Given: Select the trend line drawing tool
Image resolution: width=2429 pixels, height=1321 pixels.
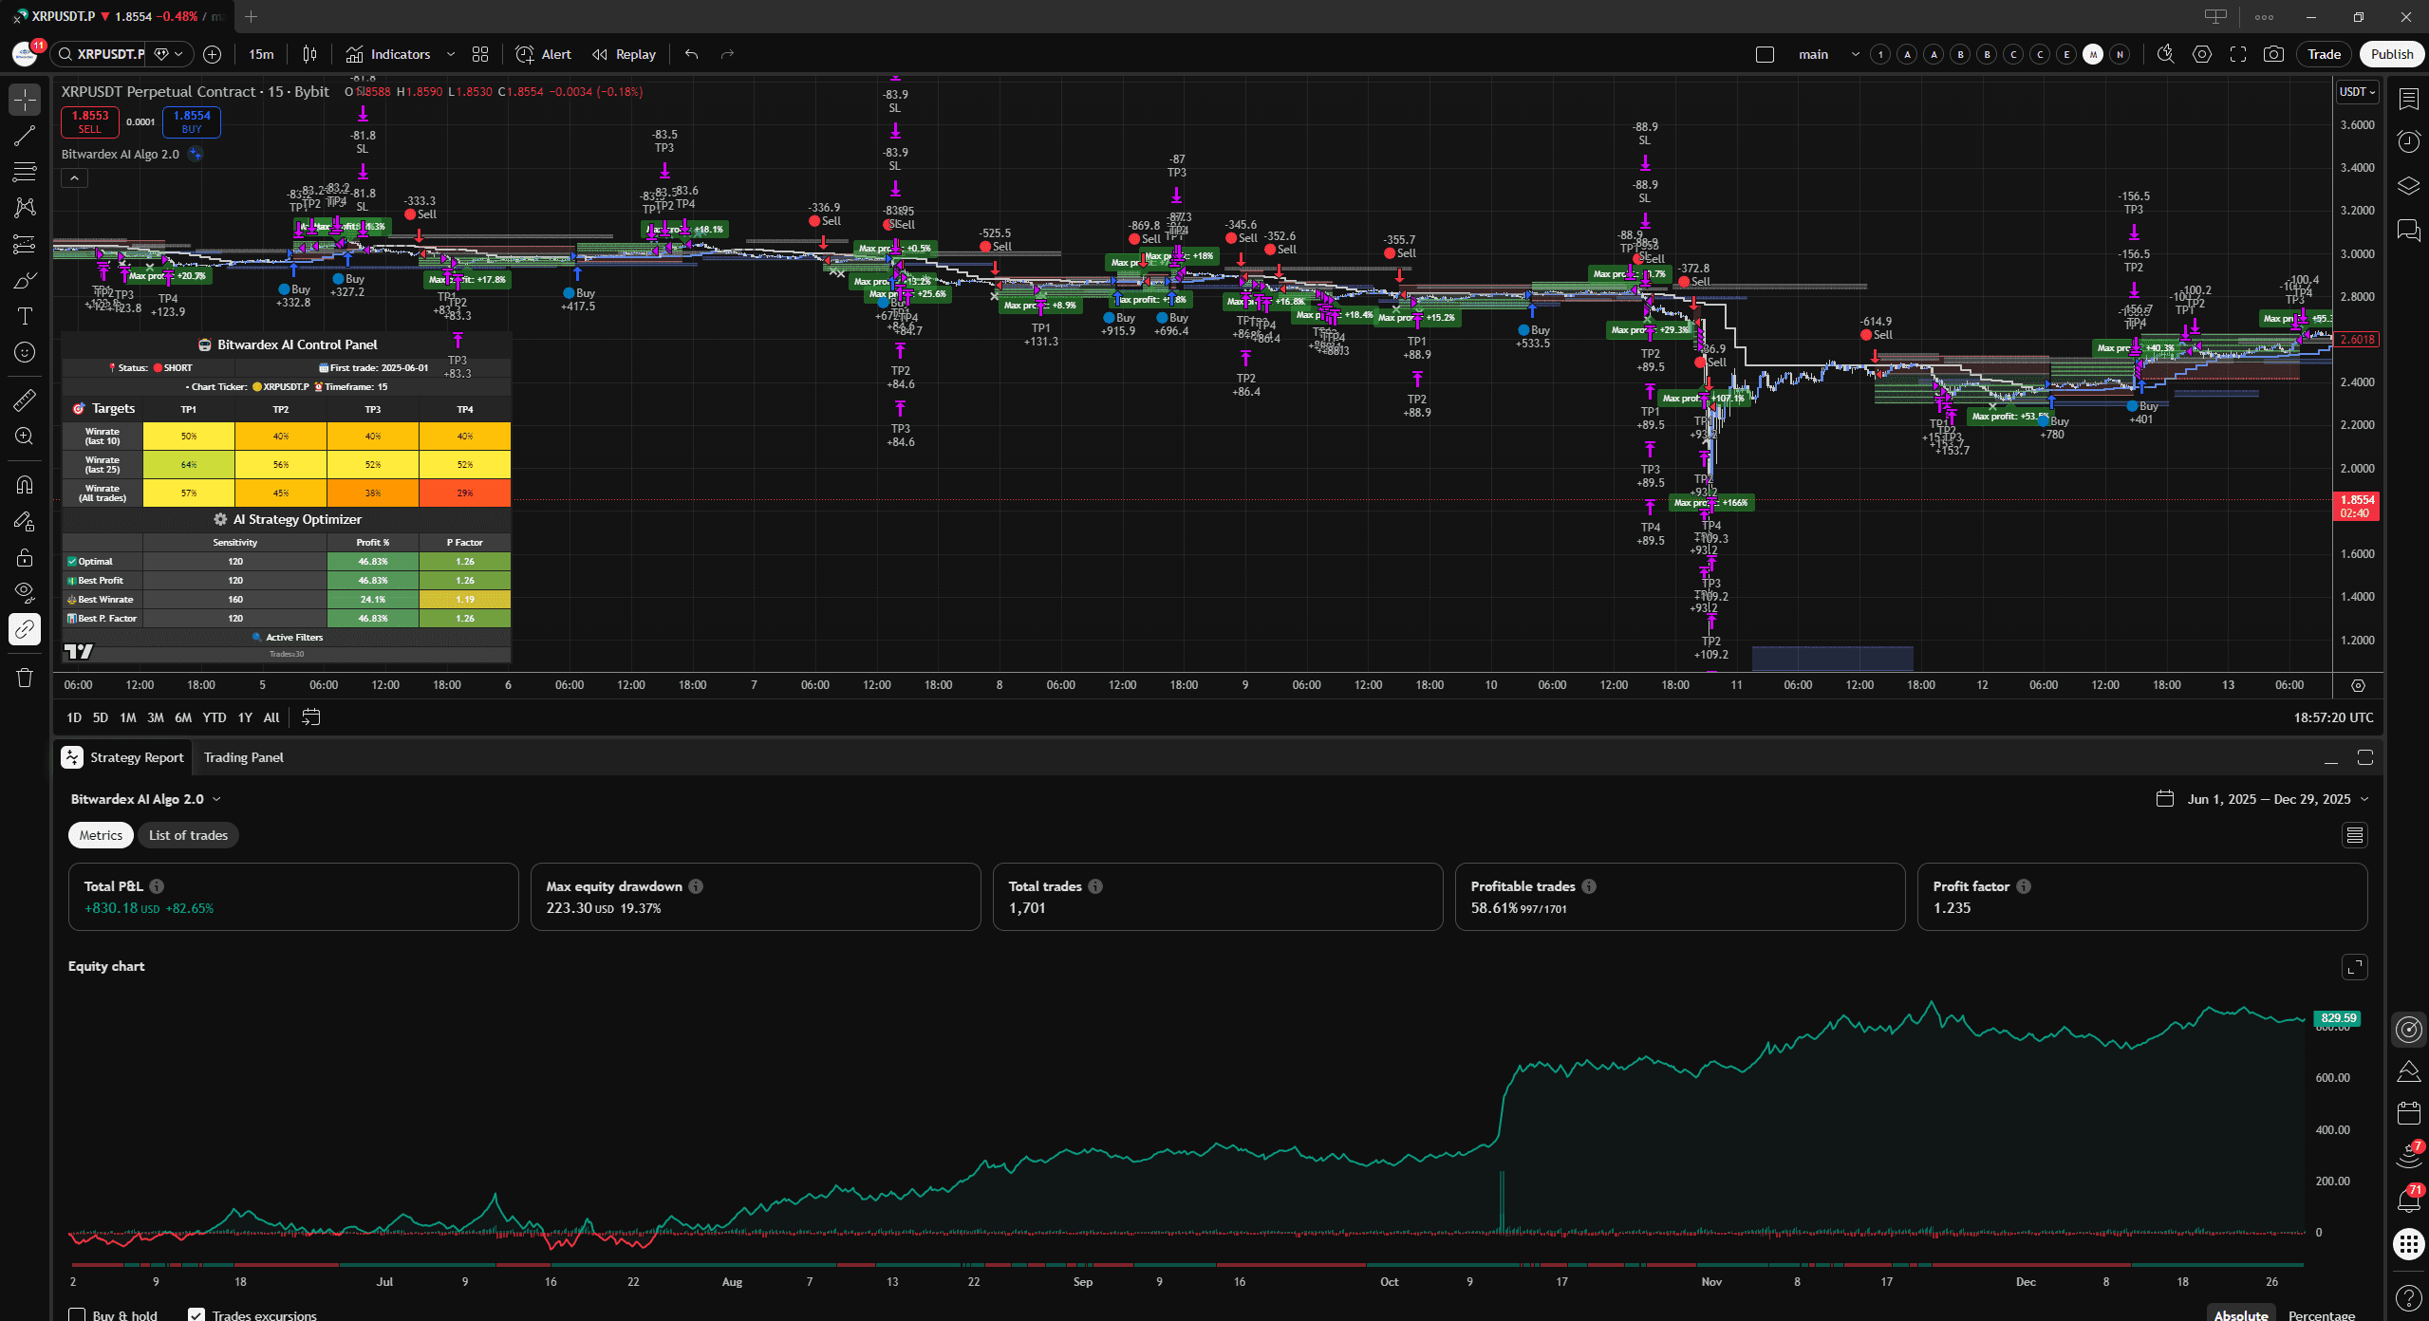Looking at the screenshot, I should coord(25,136).
